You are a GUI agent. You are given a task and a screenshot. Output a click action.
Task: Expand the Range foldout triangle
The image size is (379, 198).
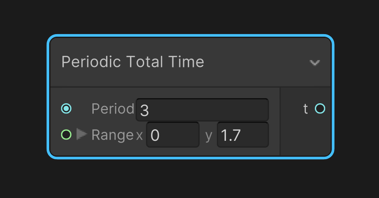coord(81,134)
